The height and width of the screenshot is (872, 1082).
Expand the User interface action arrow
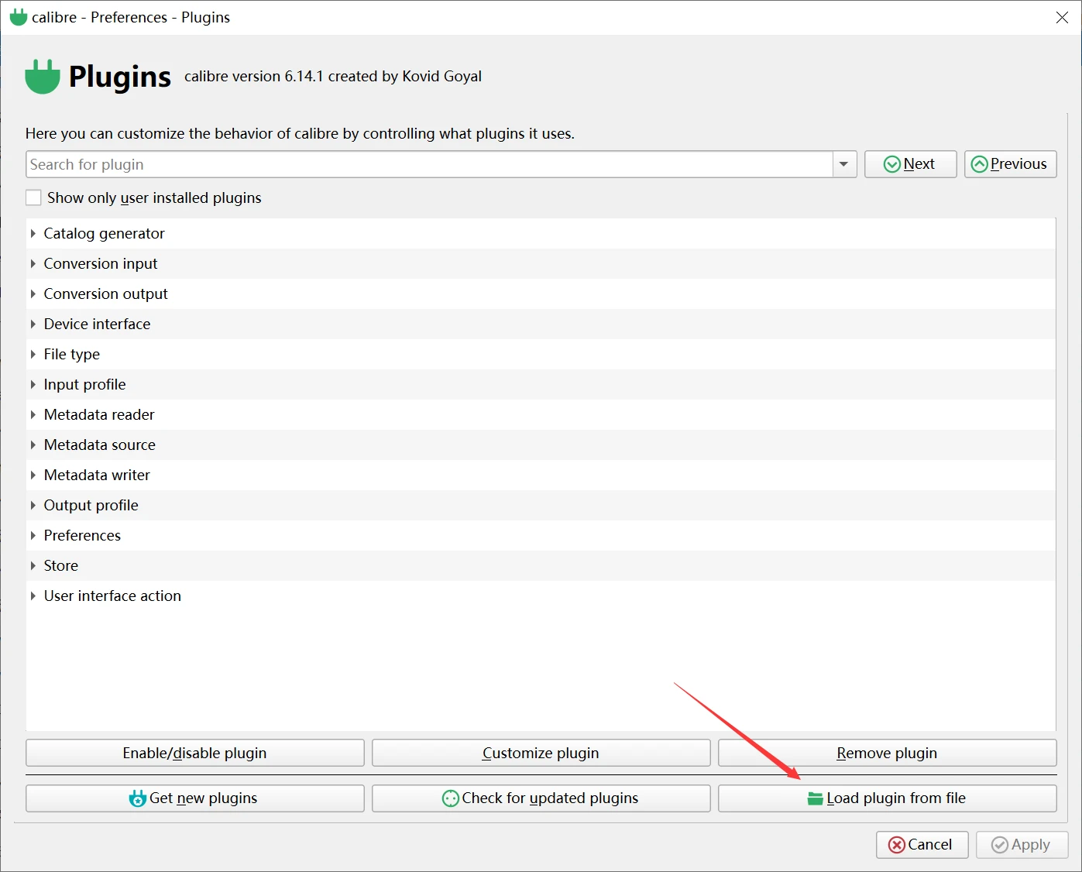[x=33, y=596]
